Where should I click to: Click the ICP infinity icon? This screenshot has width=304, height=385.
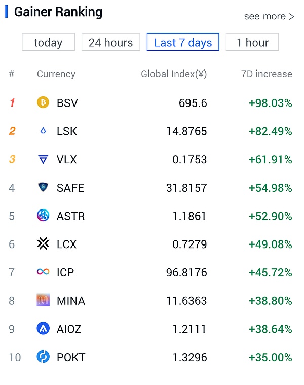(43, 272)
